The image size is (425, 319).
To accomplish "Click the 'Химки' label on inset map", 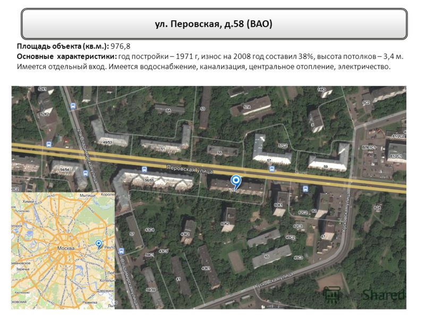I will [x=28, y=202].
